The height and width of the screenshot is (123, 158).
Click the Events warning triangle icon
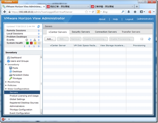pyautogui.click(x=35, y=40)
